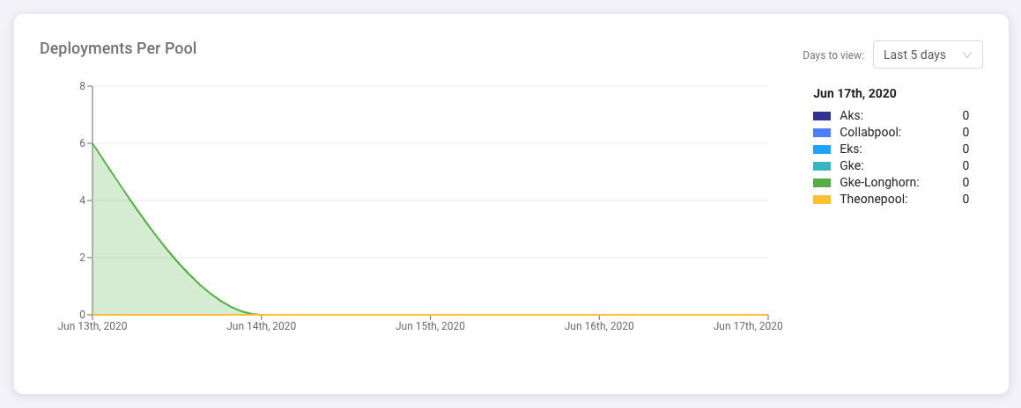1021x408 pixels.
Task: Click the dropdown chevron arrow
Action: click(x=968, y=55)
